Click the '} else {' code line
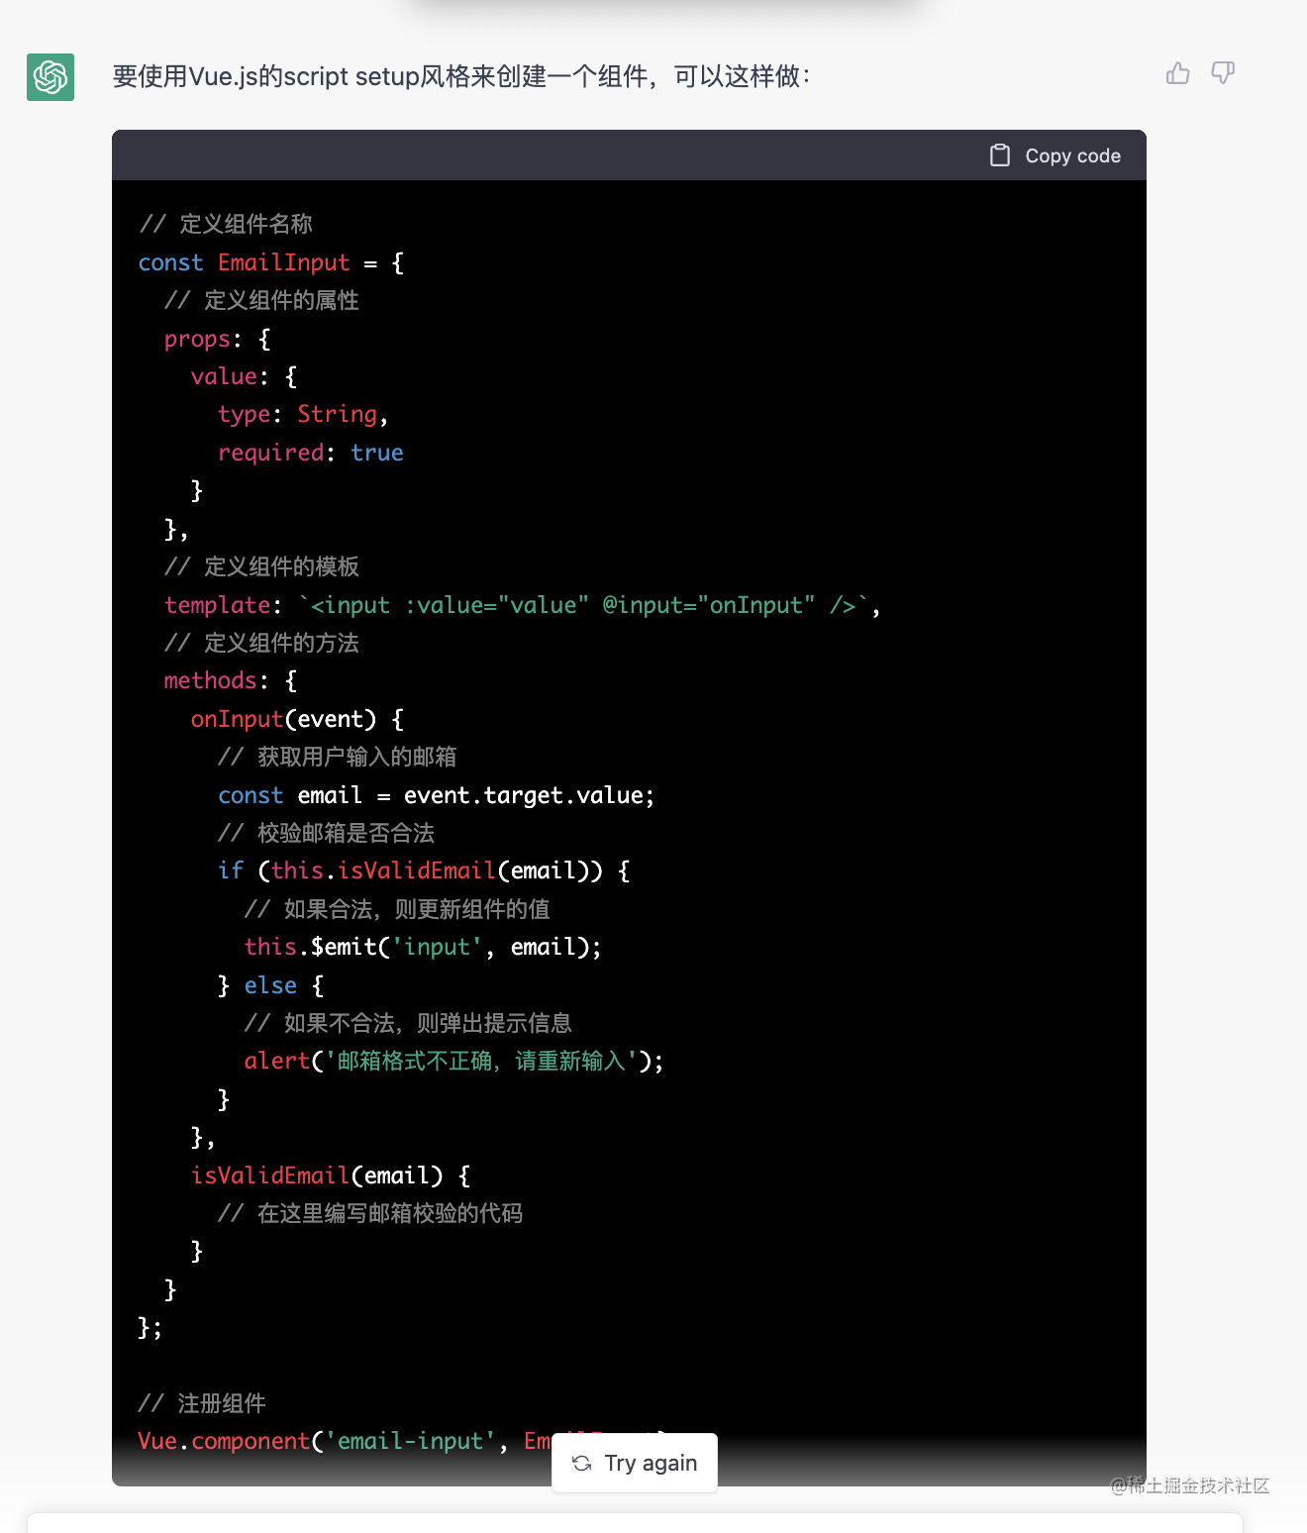Screen dimensions: 1307x1533 271,985
